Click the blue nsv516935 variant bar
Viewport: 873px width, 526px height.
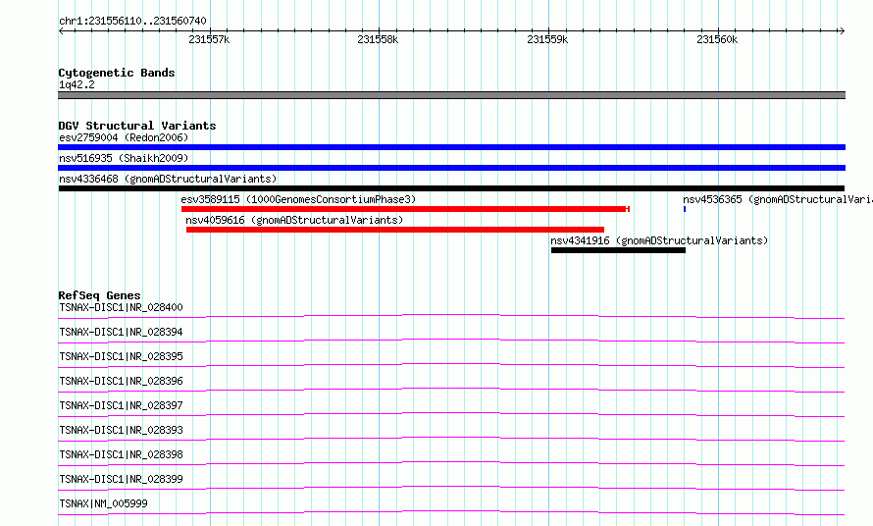pyautogui.click(x=451, y=168)
